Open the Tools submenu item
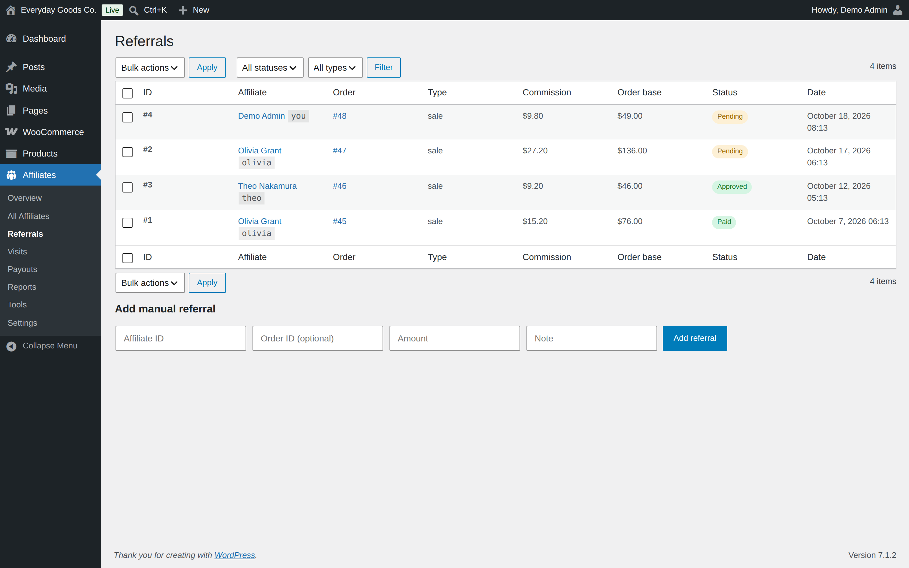909x568 pixels. (17, 305)
